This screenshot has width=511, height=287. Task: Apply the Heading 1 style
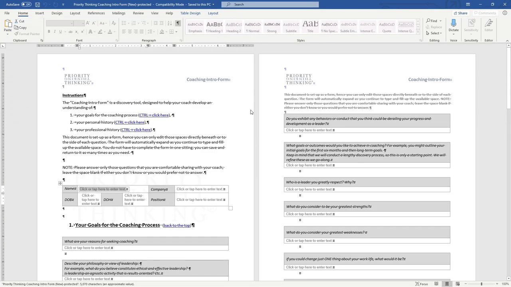point(214,27)
